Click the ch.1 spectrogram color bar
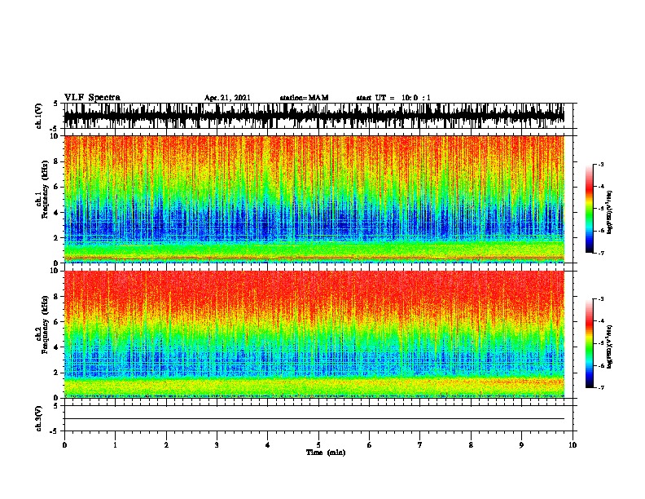The width and height of the screenshot is (645, 499). point(589,209)
